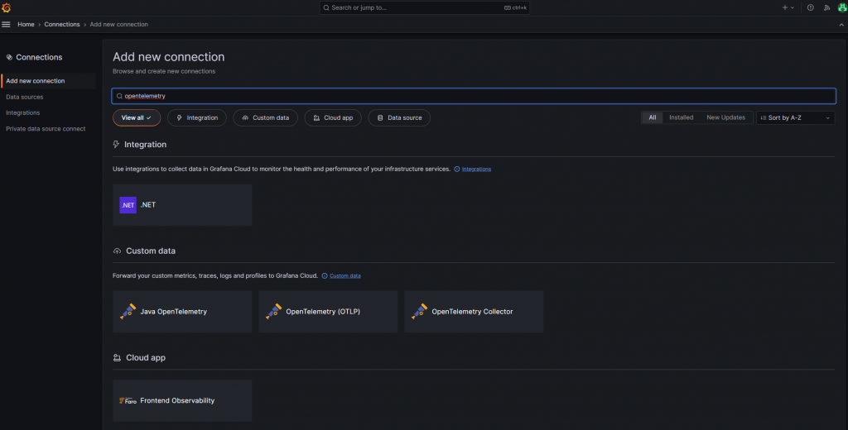Image resolution: width=848 pixels, height=430 pixels.
Task: Go to Connections breadcrumb
Action: tap(62, 24)
